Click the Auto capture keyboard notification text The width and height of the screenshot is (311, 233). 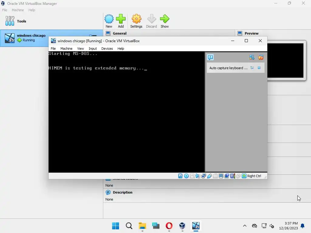pyautogui.click(x=228, y=68)
